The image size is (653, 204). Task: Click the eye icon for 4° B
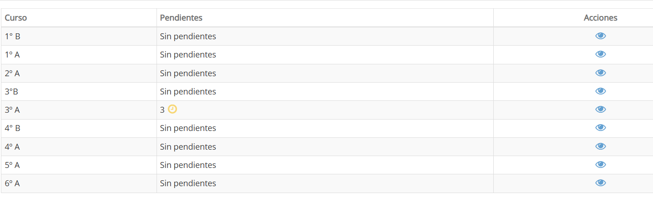coord(601,128)
